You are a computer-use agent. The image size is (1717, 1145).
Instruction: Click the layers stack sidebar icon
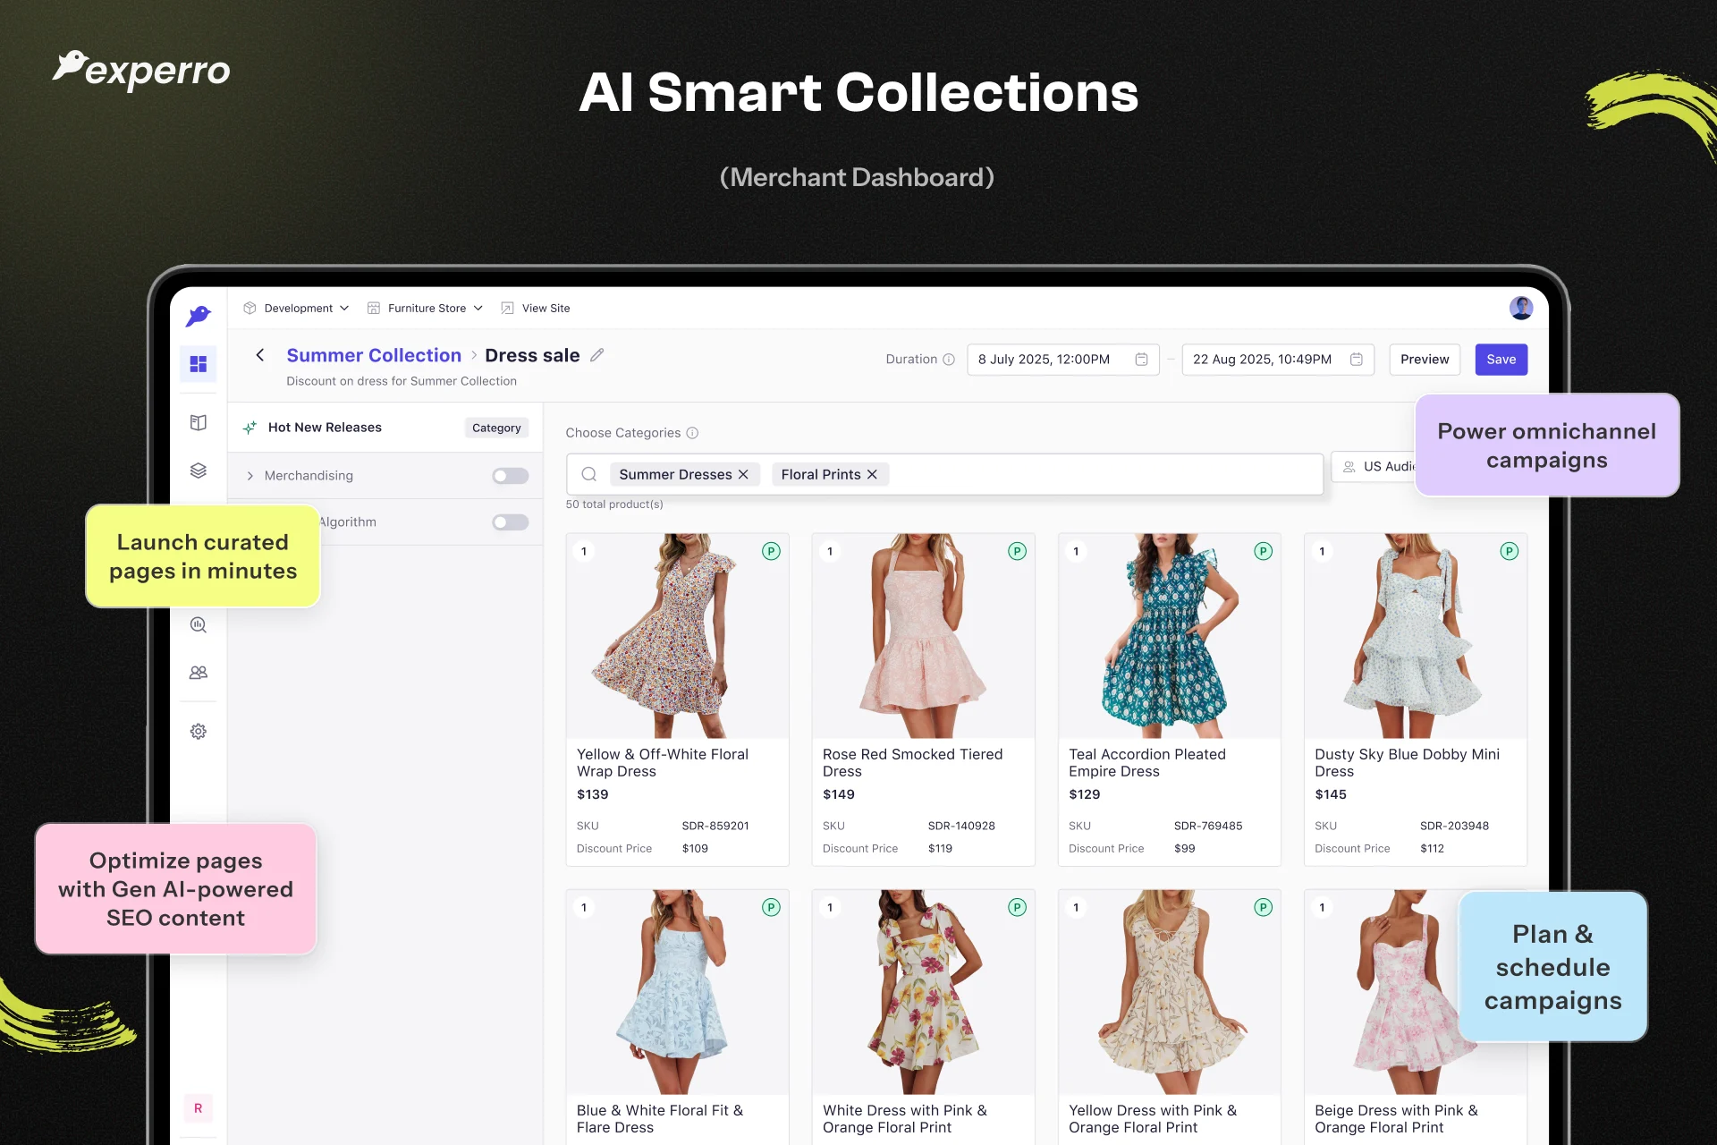198,471
